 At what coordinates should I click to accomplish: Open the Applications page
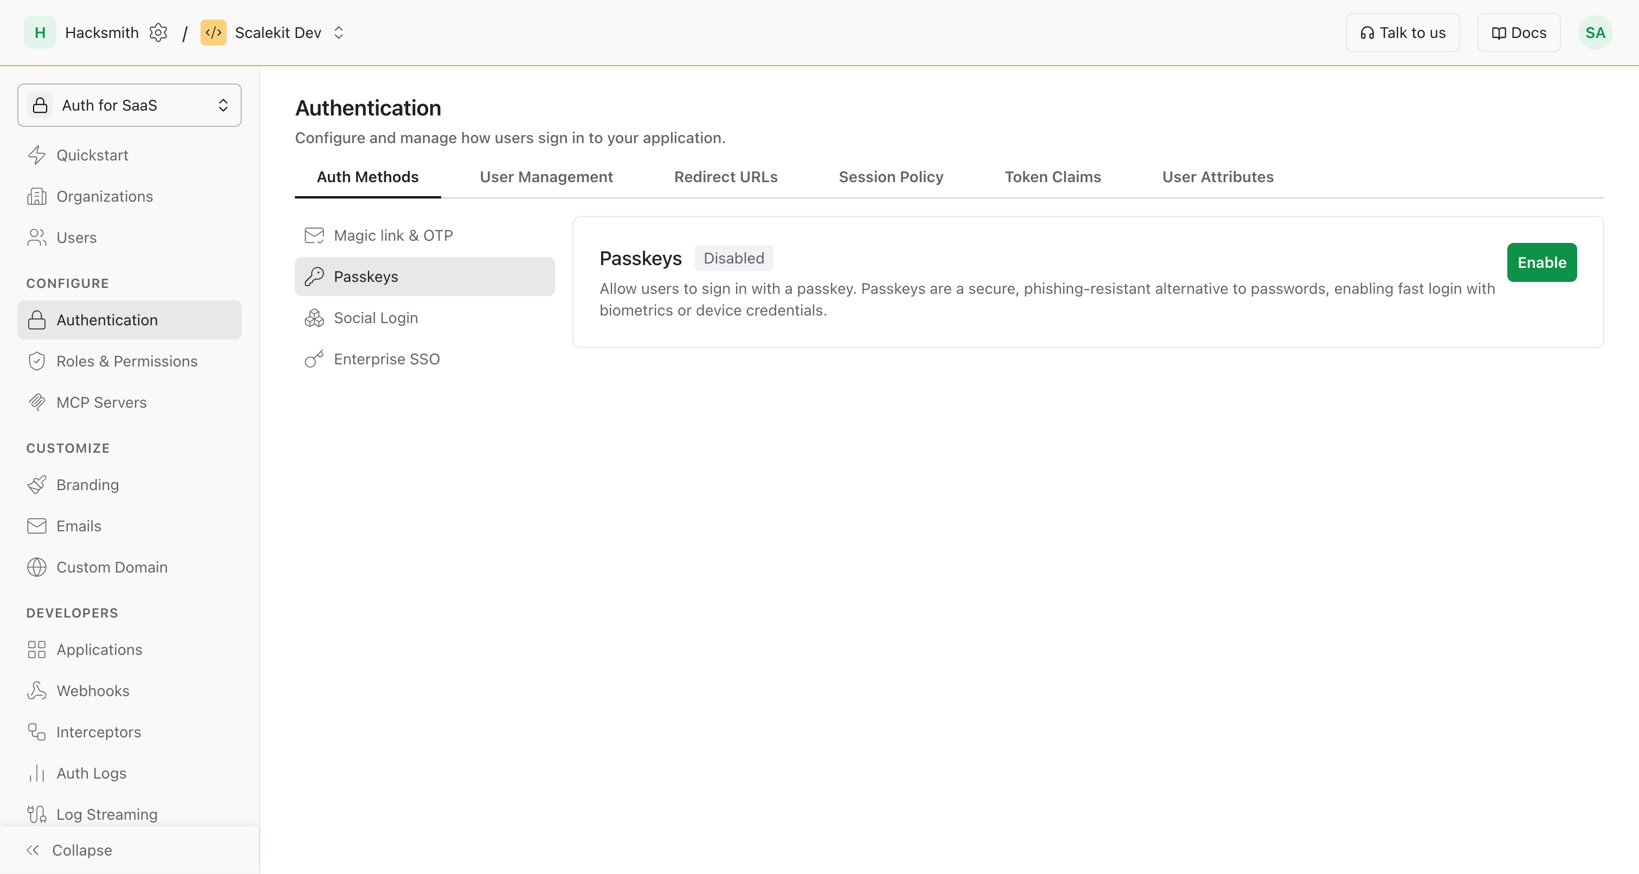129,650
